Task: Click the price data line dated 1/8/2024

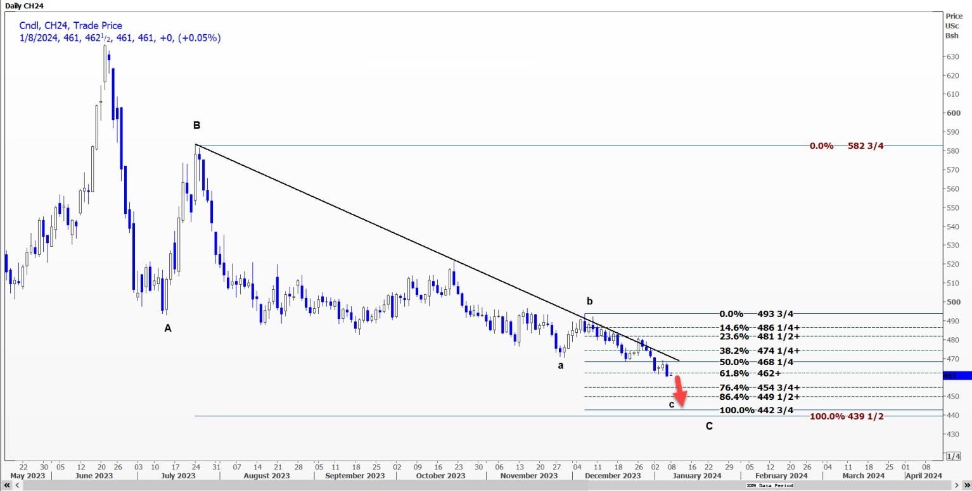Action: 120,38
